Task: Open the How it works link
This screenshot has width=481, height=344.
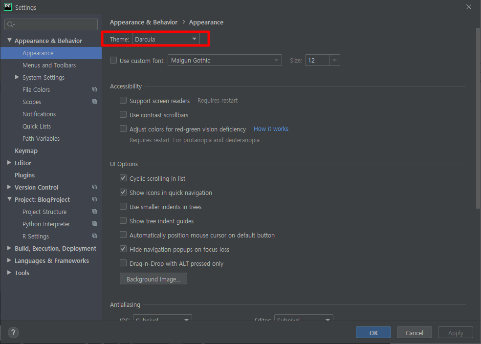Action: click(271, 129)
